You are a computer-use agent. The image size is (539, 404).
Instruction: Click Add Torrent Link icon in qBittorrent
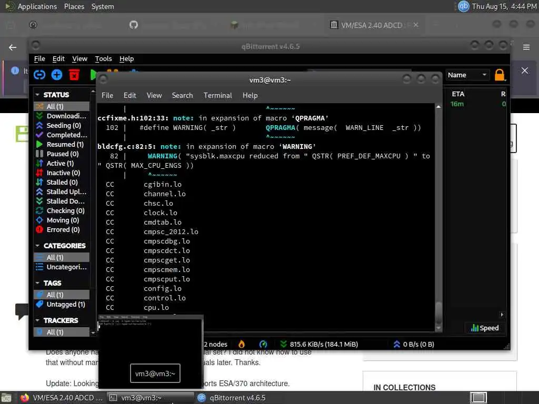pos(39,75)
